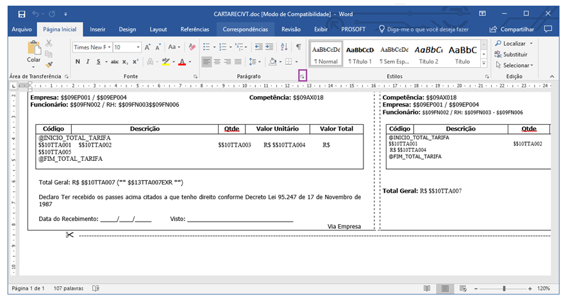Click the shading paint bucket icon
This screenshot has height=303, width=568.
coord(272,62)
